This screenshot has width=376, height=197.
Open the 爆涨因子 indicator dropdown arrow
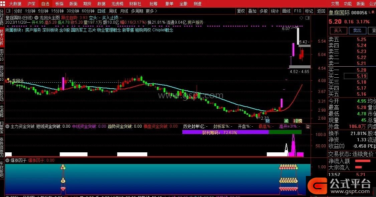coord(7,160)
